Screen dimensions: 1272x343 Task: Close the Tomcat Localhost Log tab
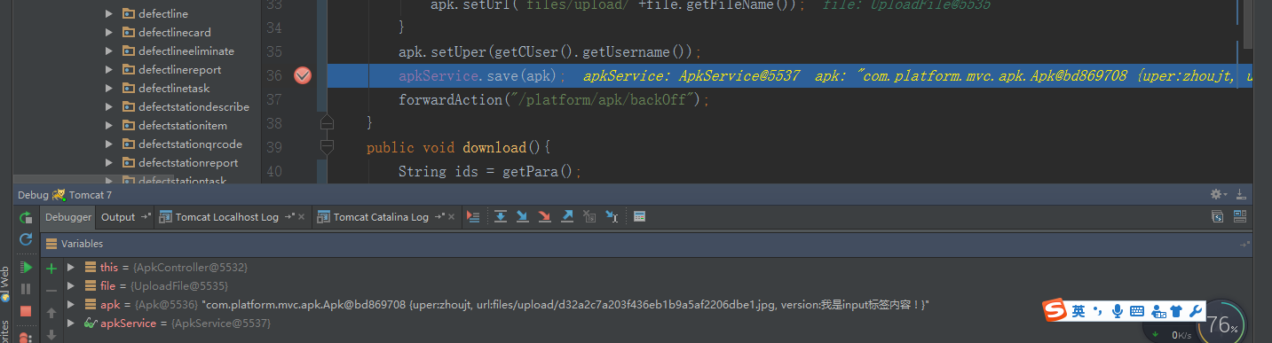(302, 217)
